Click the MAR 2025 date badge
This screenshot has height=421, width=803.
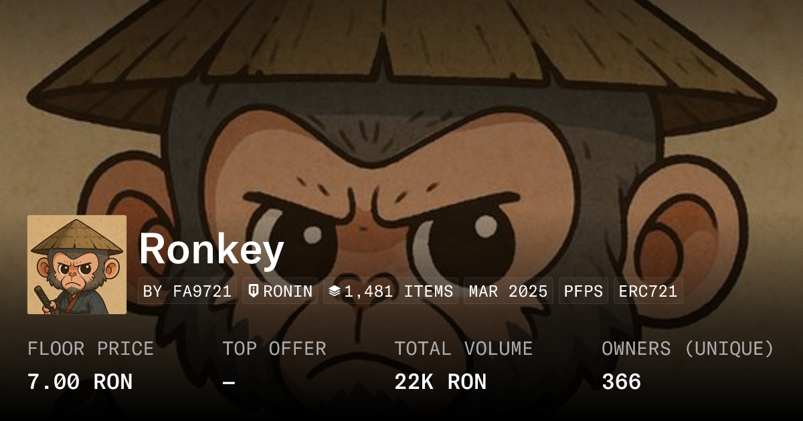[x=509, y=291]
